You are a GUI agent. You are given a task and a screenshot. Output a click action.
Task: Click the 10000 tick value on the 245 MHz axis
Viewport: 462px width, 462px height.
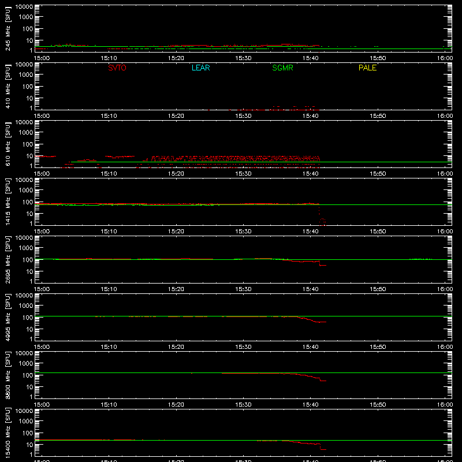[24, 7]
